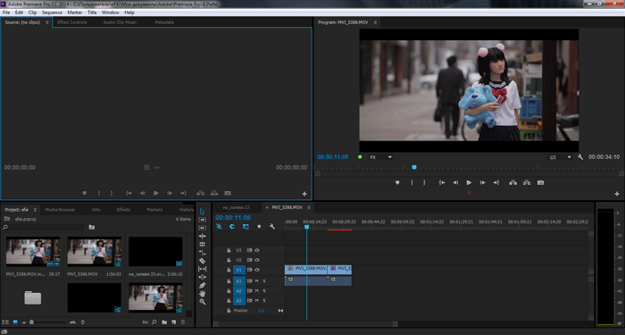Hide track V3 with eye icon
This screenshot has height=335, width=625.
[257, 250]
